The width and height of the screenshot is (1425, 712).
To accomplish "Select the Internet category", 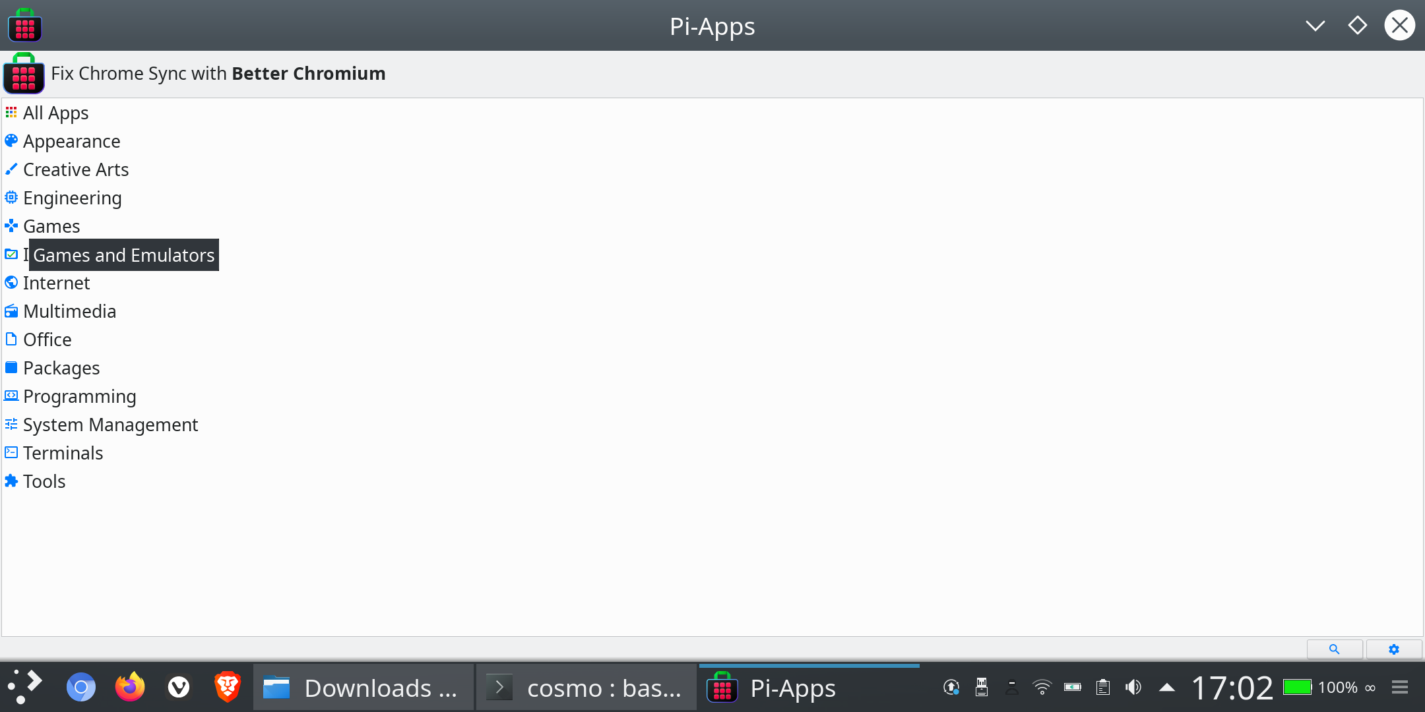I will 56,283.
